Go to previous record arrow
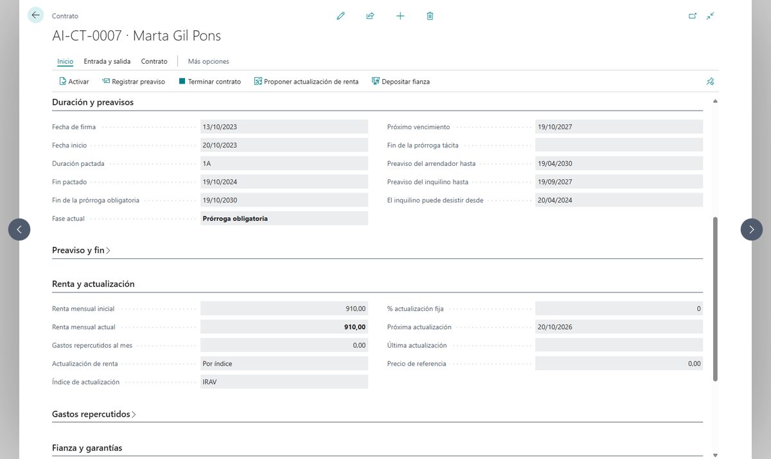Screen dimensions: 771x459 point(19,230)
